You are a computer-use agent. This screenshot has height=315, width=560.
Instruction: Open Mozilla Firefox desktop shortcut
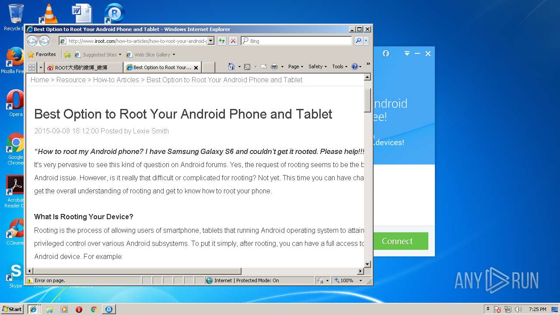14,60
